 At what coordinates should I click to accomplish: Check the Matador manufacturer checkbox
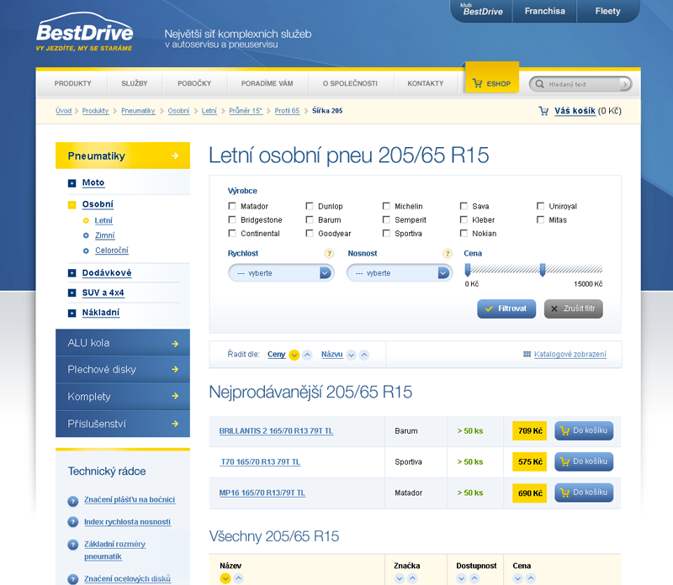232,206
